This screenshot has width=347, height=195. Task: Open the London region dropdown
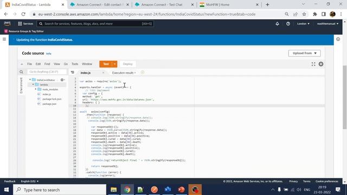pos(303,24)
